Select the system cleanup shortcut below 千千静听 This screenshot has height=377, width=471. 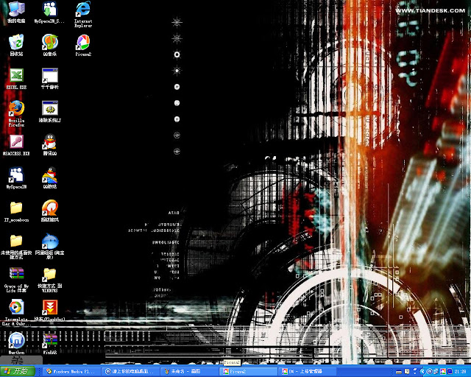coord(50,111)
